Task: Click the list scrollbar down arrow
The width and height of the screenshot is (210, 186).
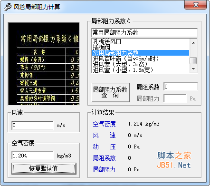Action: 193,69
